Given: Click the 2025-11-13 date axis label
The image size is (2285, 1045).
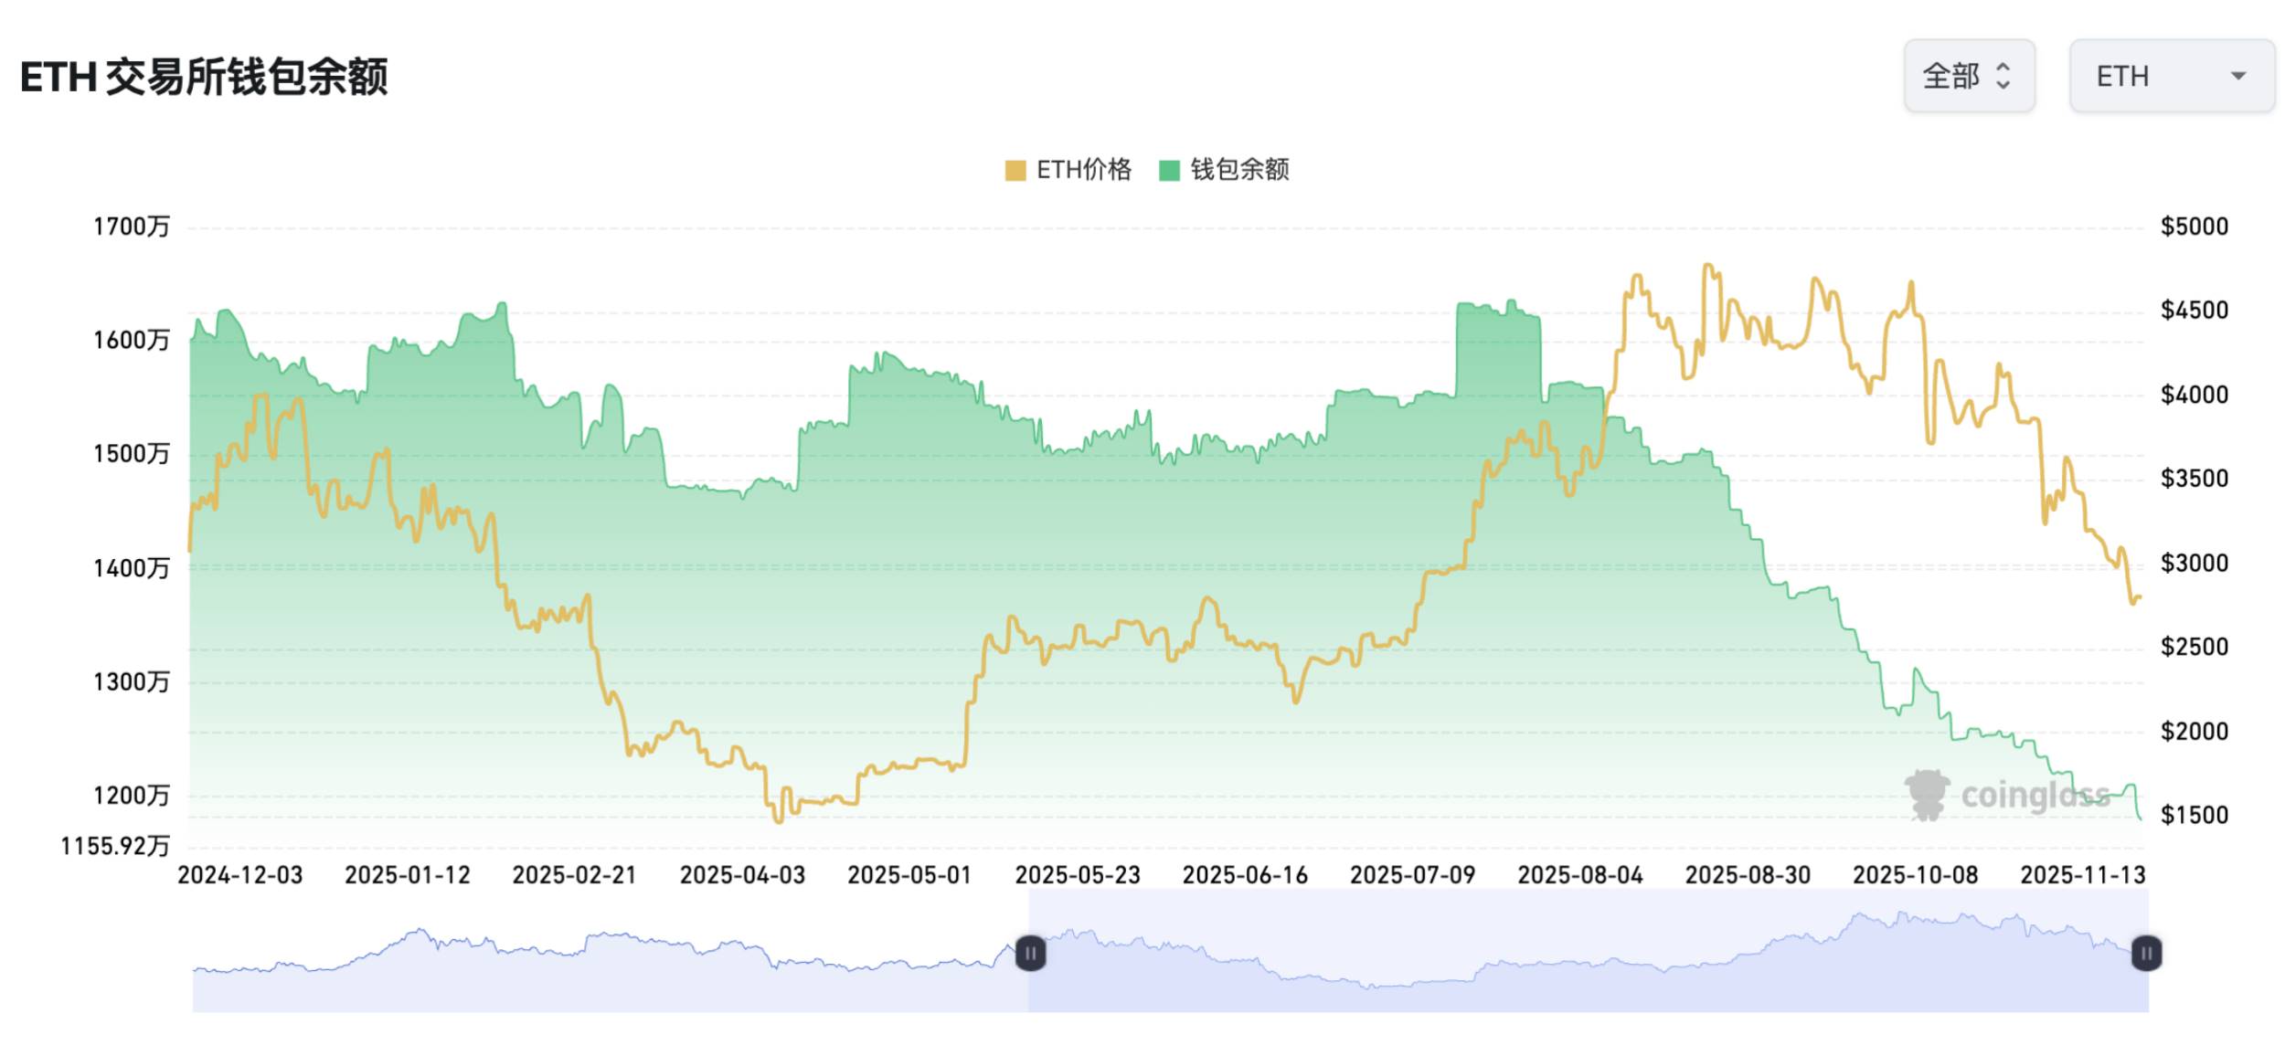Looking at the screenshot, I should [2082, 875].
